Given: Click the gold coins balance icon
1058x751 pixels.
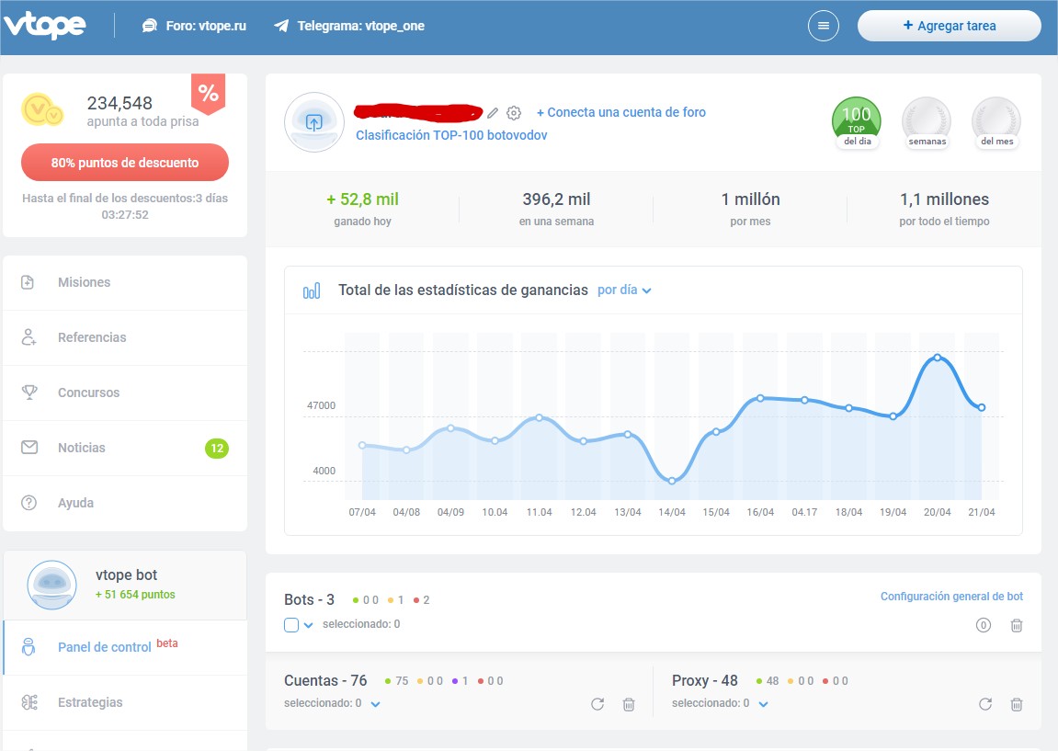Looking at the screenshot, I should pos(42,110).
